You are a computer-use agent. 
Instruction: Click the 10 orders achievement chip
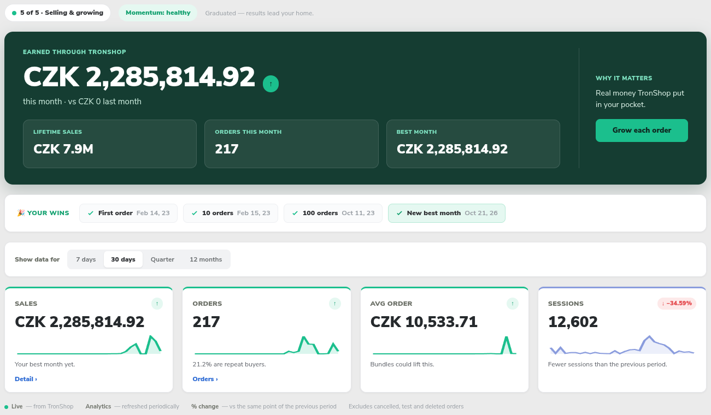[x=231, y=213]
